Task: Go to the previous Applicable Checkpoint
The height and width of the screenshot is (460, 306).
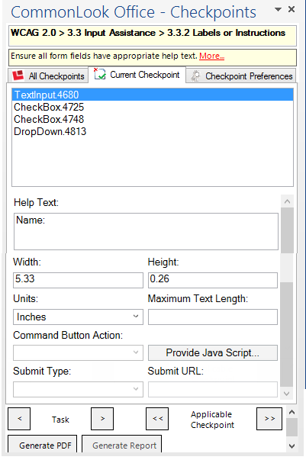Action: [157, 419]
